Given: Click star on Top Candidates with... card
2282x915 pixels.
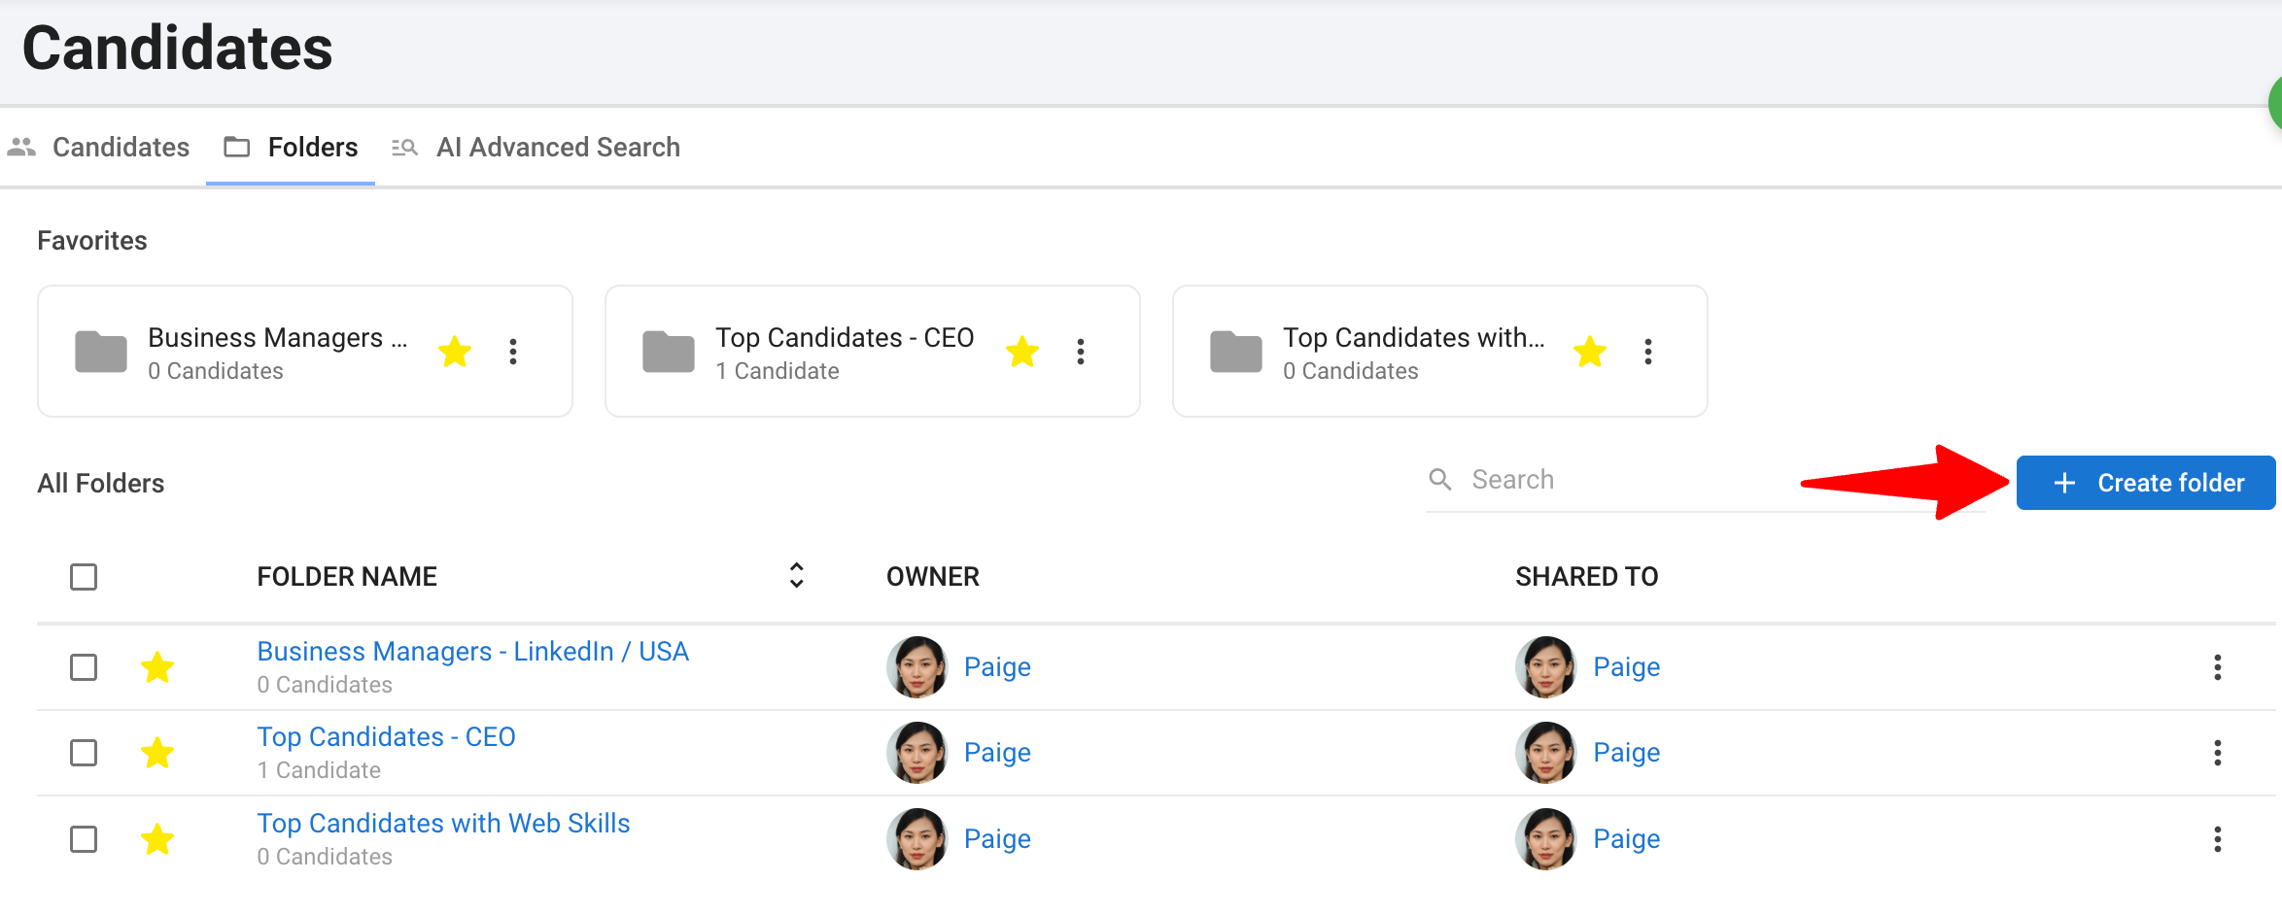Looking at the screenshot, I should pos(1590,352).
